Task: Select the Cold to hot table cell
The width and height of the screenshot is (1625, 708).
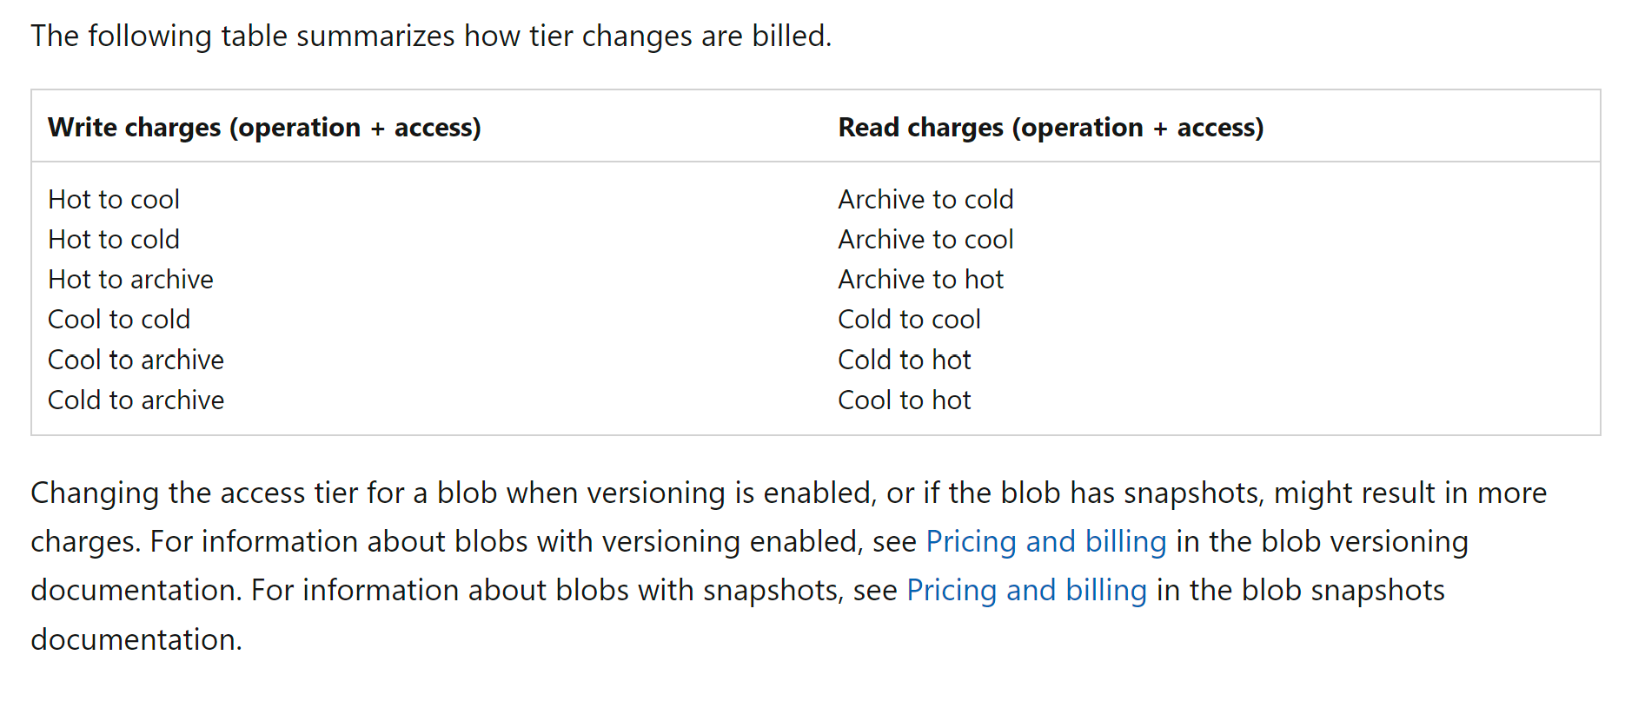Action: pyautogui.click(x=904, y=360)
